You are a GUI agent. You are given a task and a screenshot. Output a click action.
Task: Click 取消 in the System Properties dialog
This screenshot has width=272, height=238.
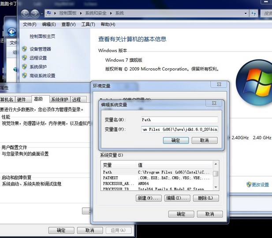[x=90, y=231]
